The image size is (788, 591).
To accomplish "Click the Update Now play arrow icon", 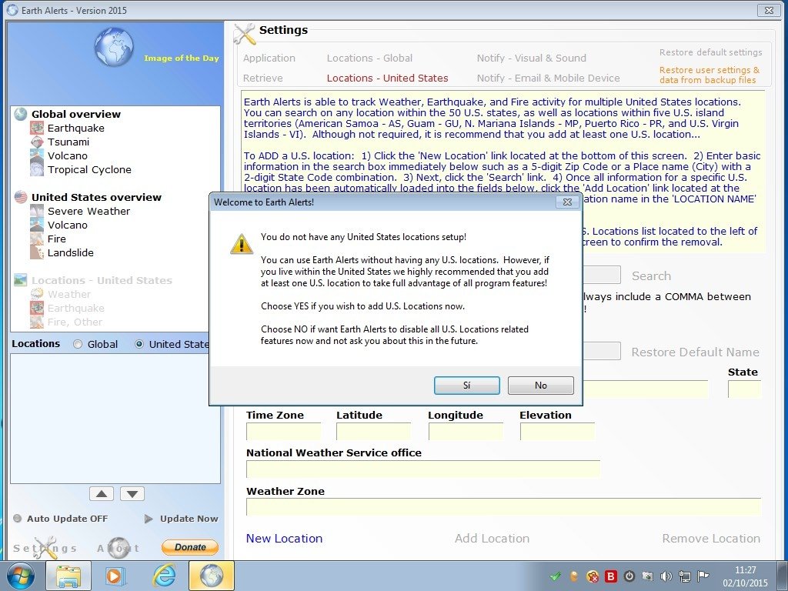I will point(149,519).
